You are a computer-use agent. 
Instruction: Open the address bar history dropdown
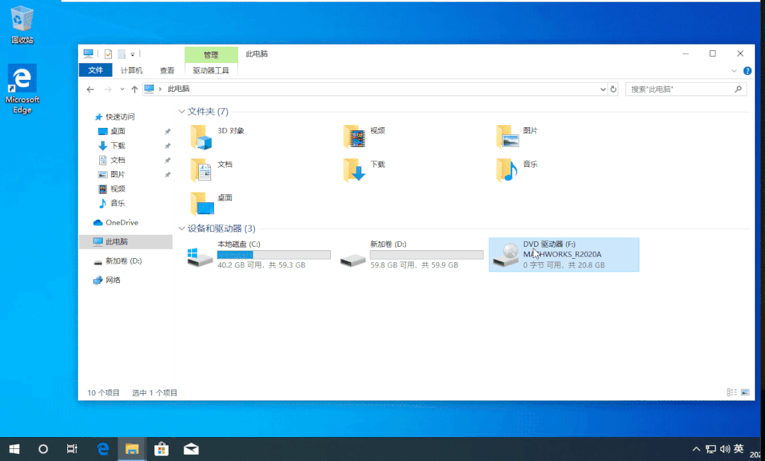(603, 89)
